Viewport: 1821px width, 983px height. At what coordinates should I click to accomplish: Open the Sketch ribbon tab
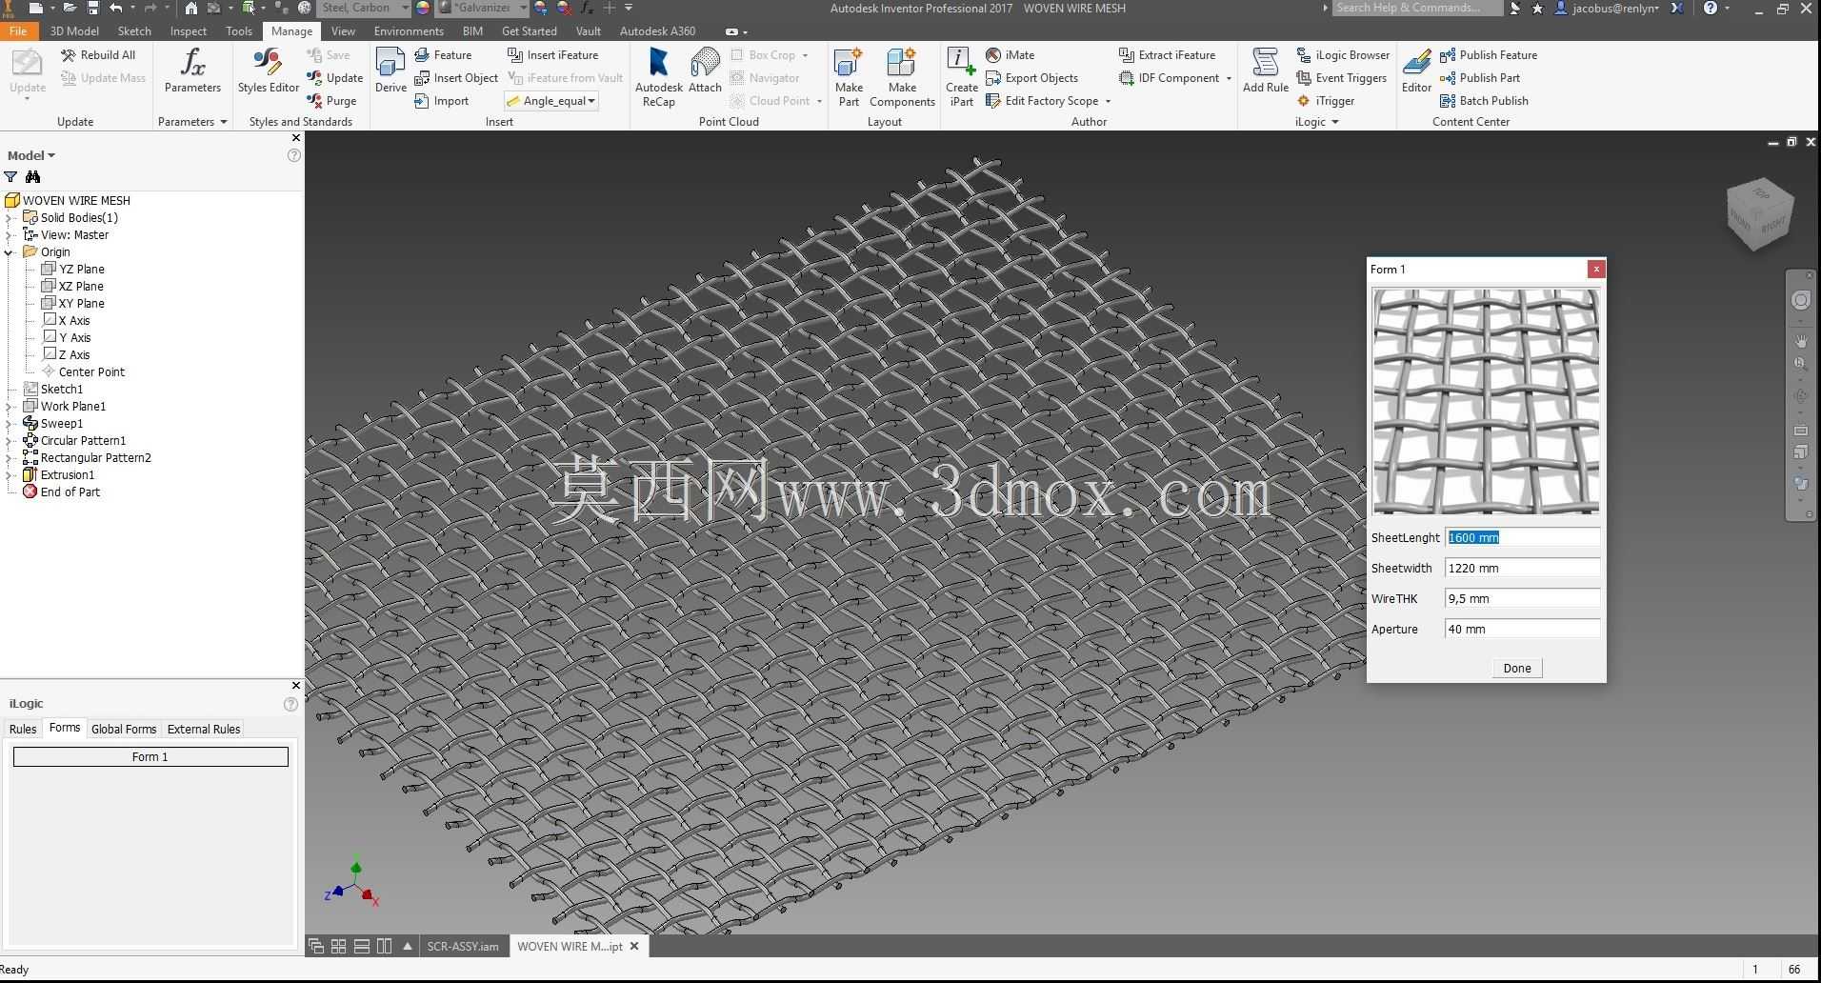pyautogui.click(x=134, y=31)
